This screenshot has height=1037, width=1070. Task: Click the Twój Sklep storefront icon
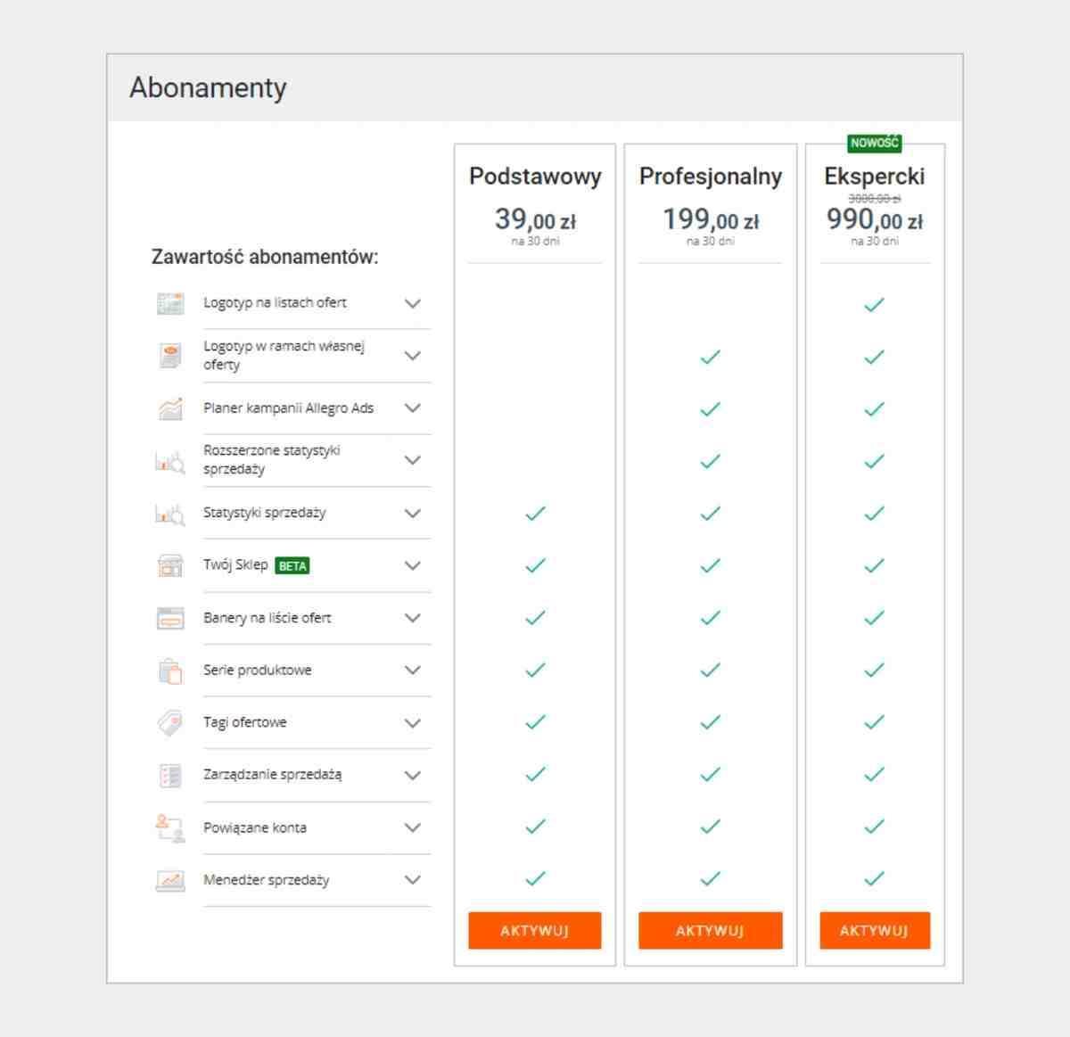[170, 565]
